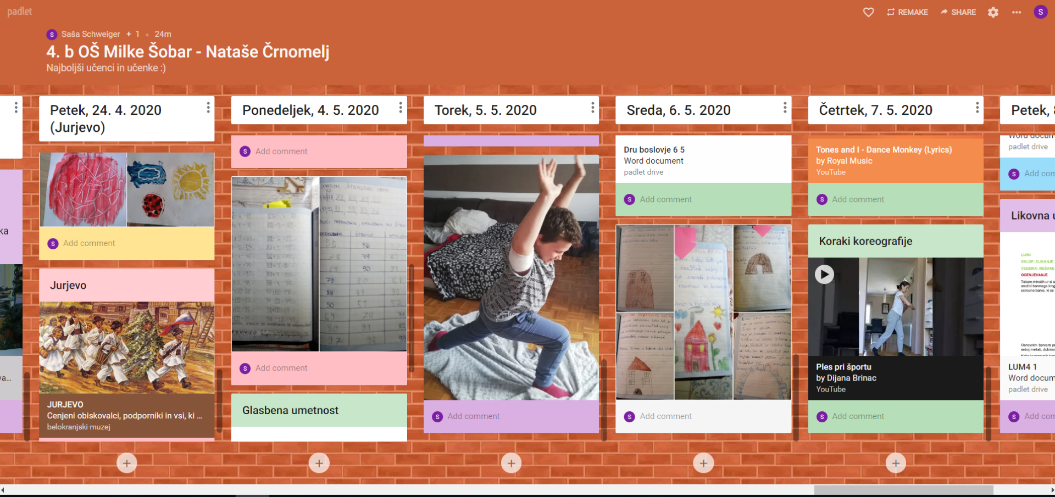Open the SHARE options
The height and width of the screenshot is (497, 1055).
[958, 12]
